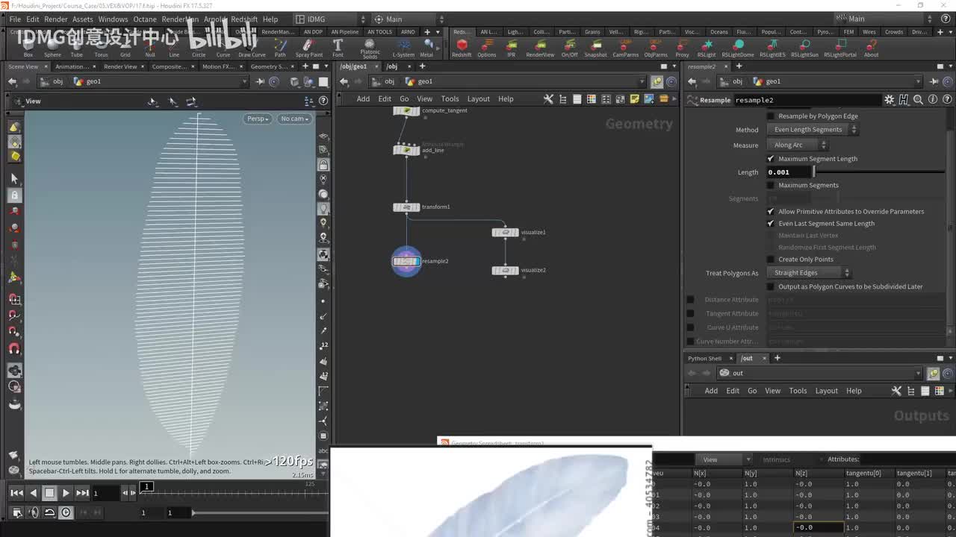Toggle Even Last Segment Same Length
This screenshot has height=537, width=956.
pos(771,224)
